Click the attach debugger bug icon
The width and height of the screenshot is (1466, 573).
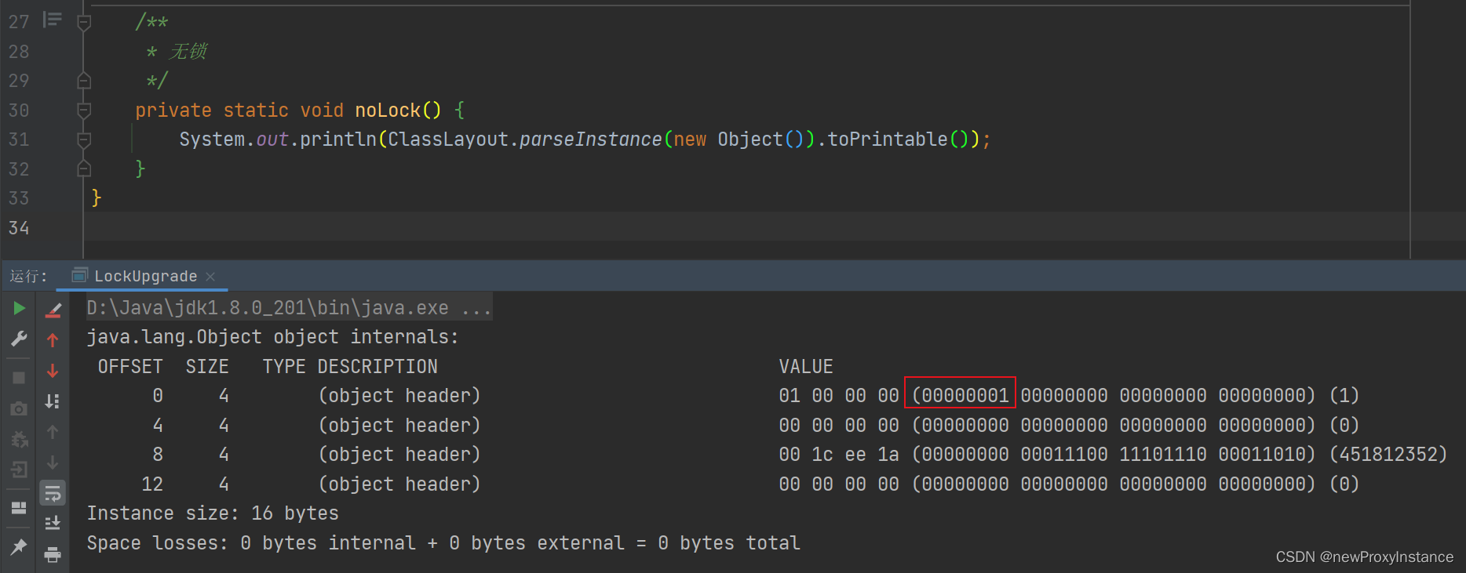(x=19, y=439)
